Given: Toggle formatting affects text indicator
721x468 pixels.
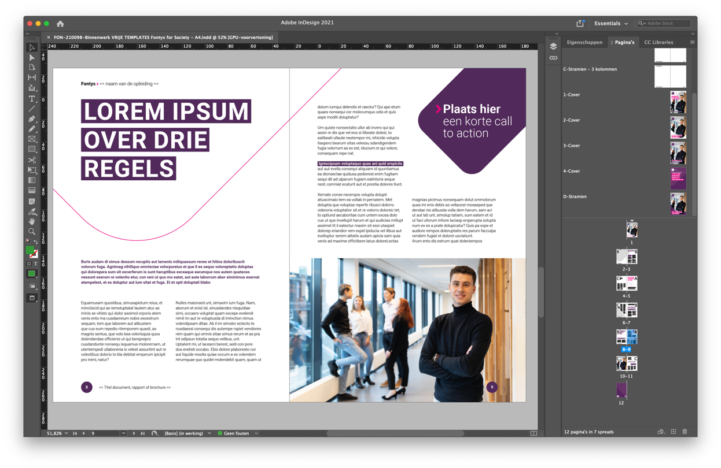Looking at the screenshot, I should pos(35,263).
